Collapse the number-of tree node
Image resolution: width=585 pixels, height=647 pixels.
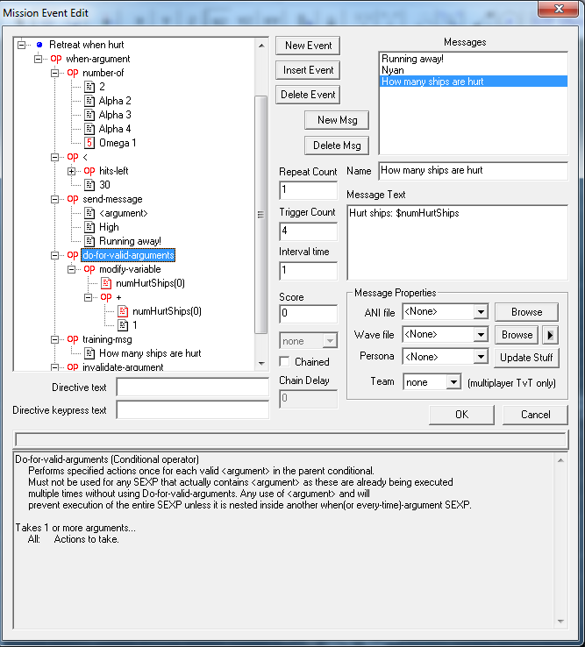55,73
